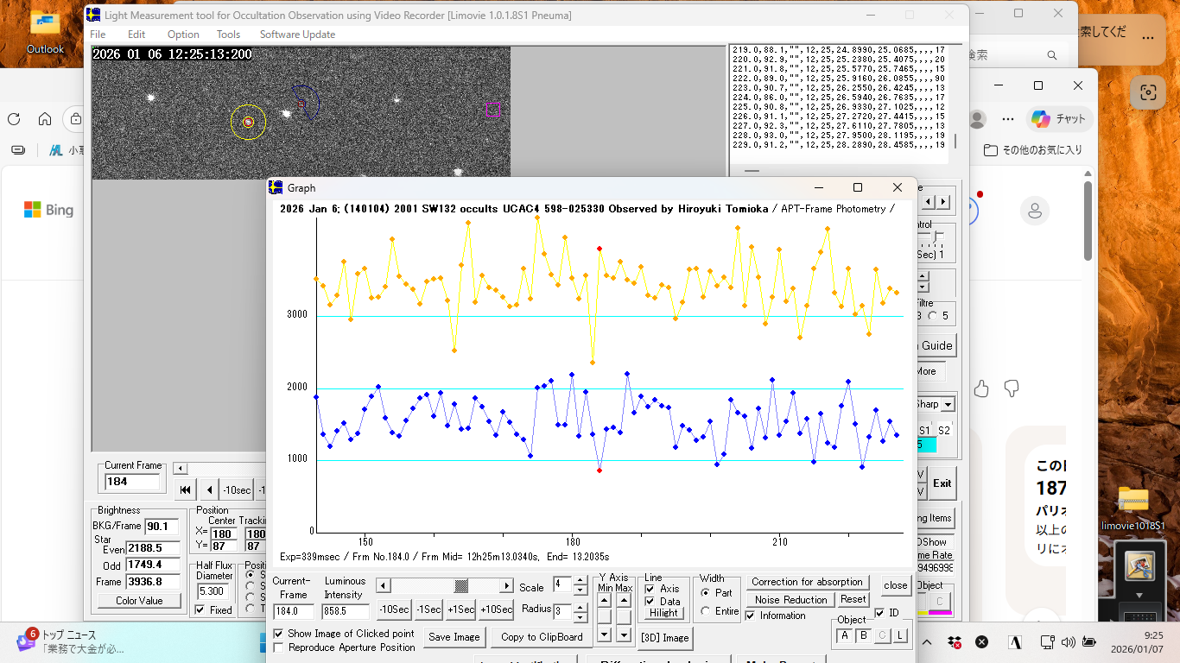Click the thumbs up feedback icon
The height and width of the screenshot is (663, 1180).
click(x=980, y=388)
